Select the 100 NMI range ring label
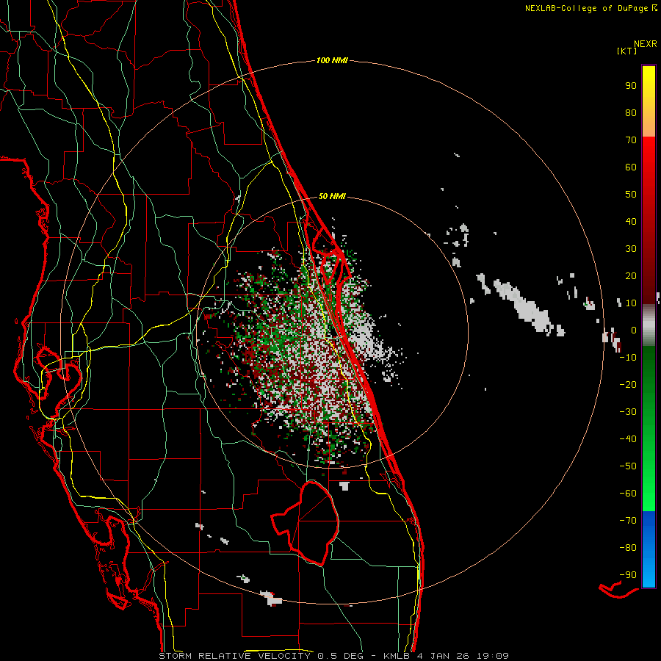The image size is (661, 661). point(332,61)
